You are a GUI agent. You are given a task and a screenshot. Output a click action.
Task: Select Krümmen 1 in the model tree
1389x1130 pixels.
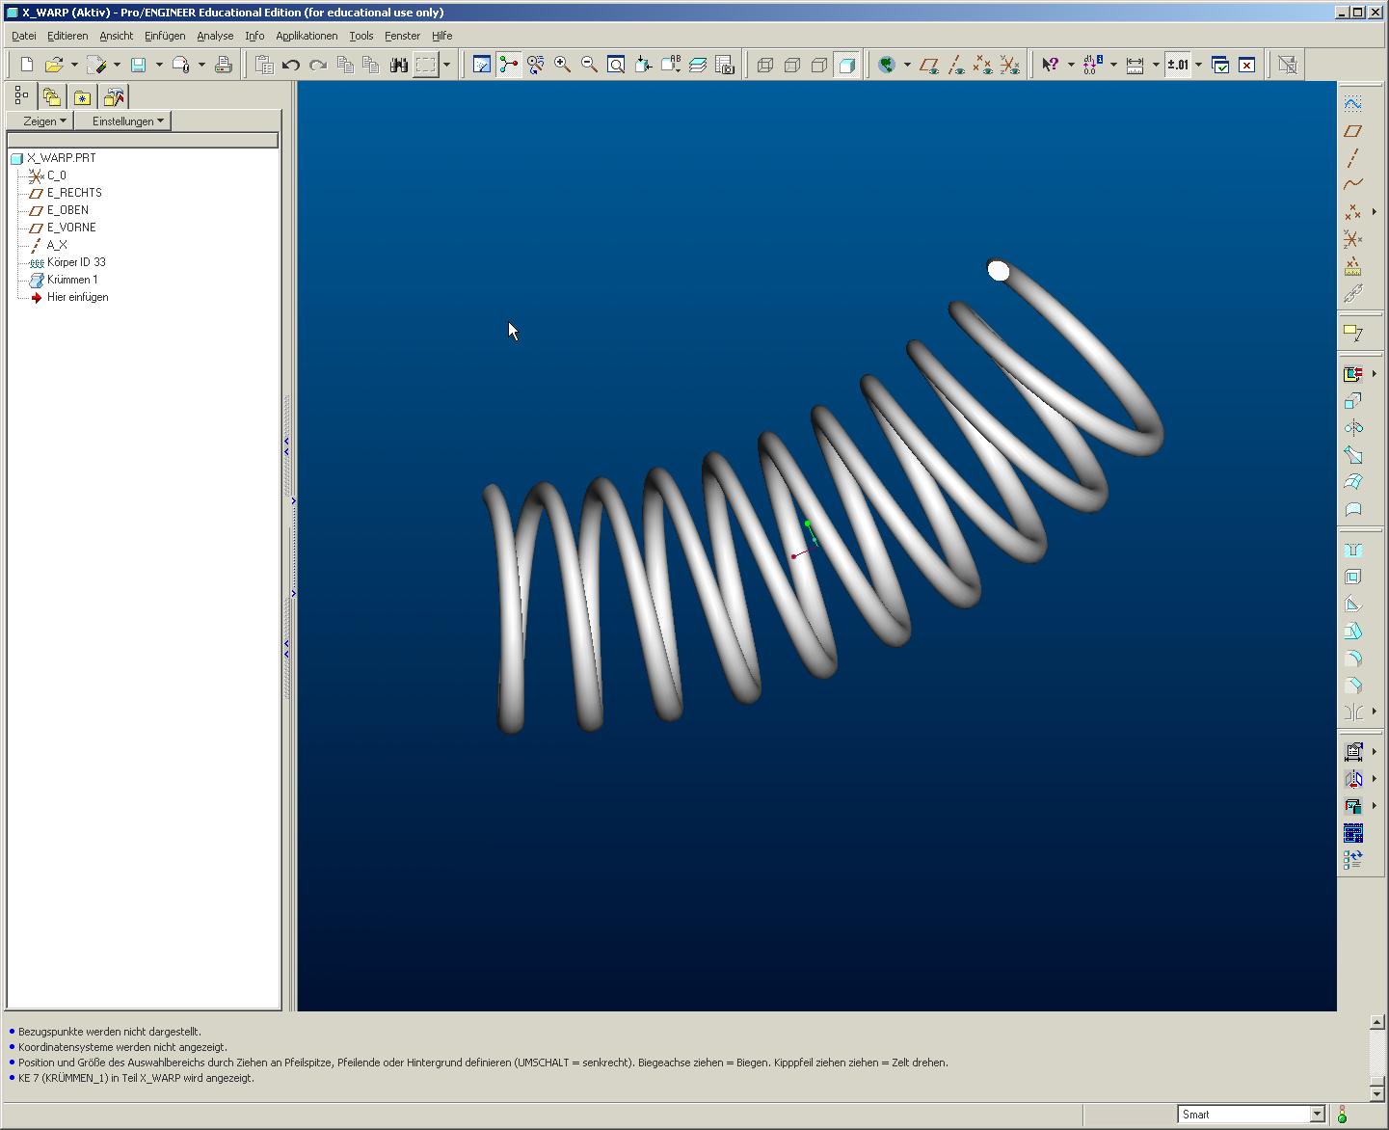coord(72,280)
